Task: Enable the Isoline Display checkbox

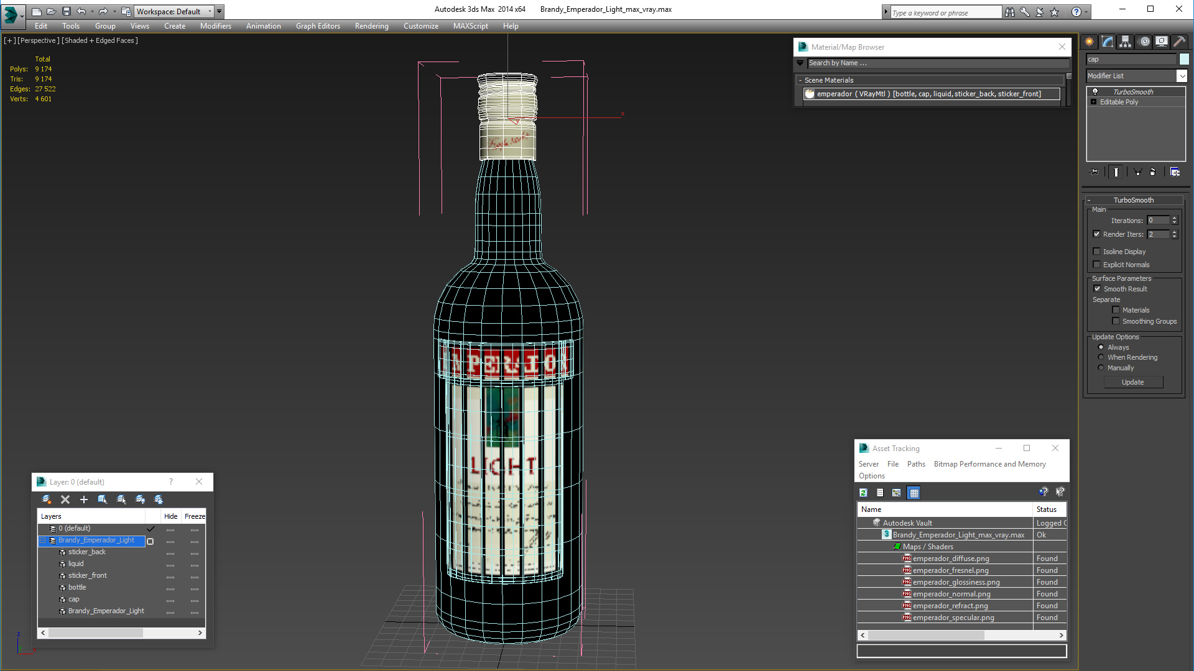Action: [x=1097, y=252]
